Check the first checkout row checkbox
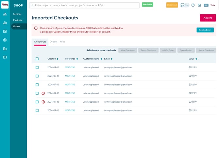The height and width of the screenshot is (158, 219). click(x=37, y=67)
